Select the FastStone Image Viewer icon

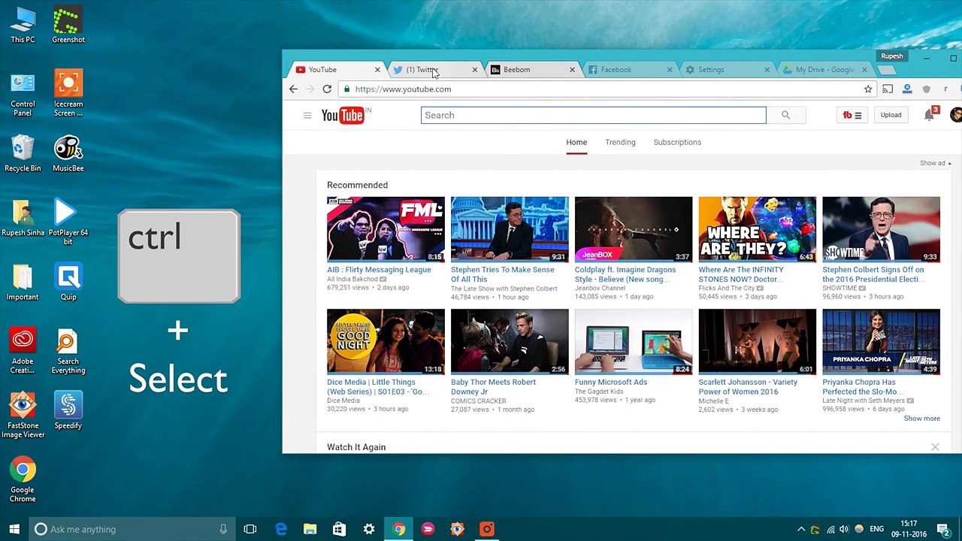(23, 416)
